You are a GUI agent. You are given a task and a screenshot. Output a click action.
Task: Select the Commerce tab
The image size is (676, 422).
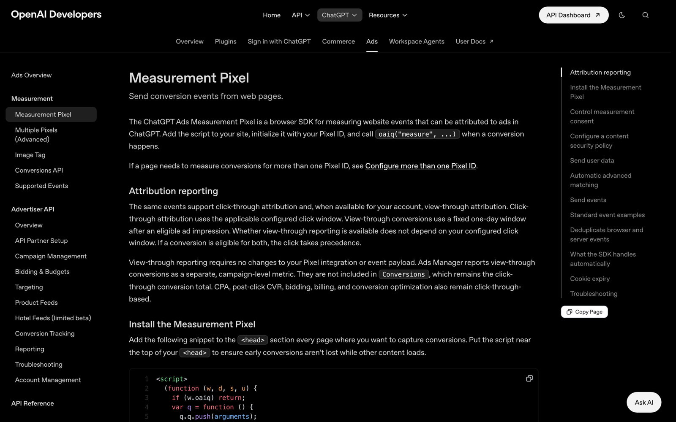coord(338,41)
